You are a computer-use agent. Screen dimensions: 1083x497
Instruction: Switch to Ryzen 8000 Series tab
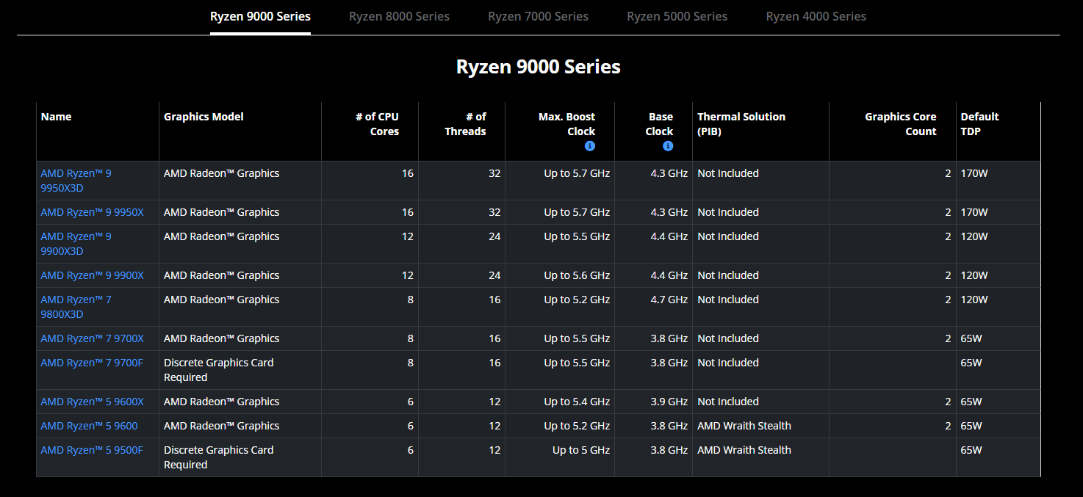click(399, 16)
